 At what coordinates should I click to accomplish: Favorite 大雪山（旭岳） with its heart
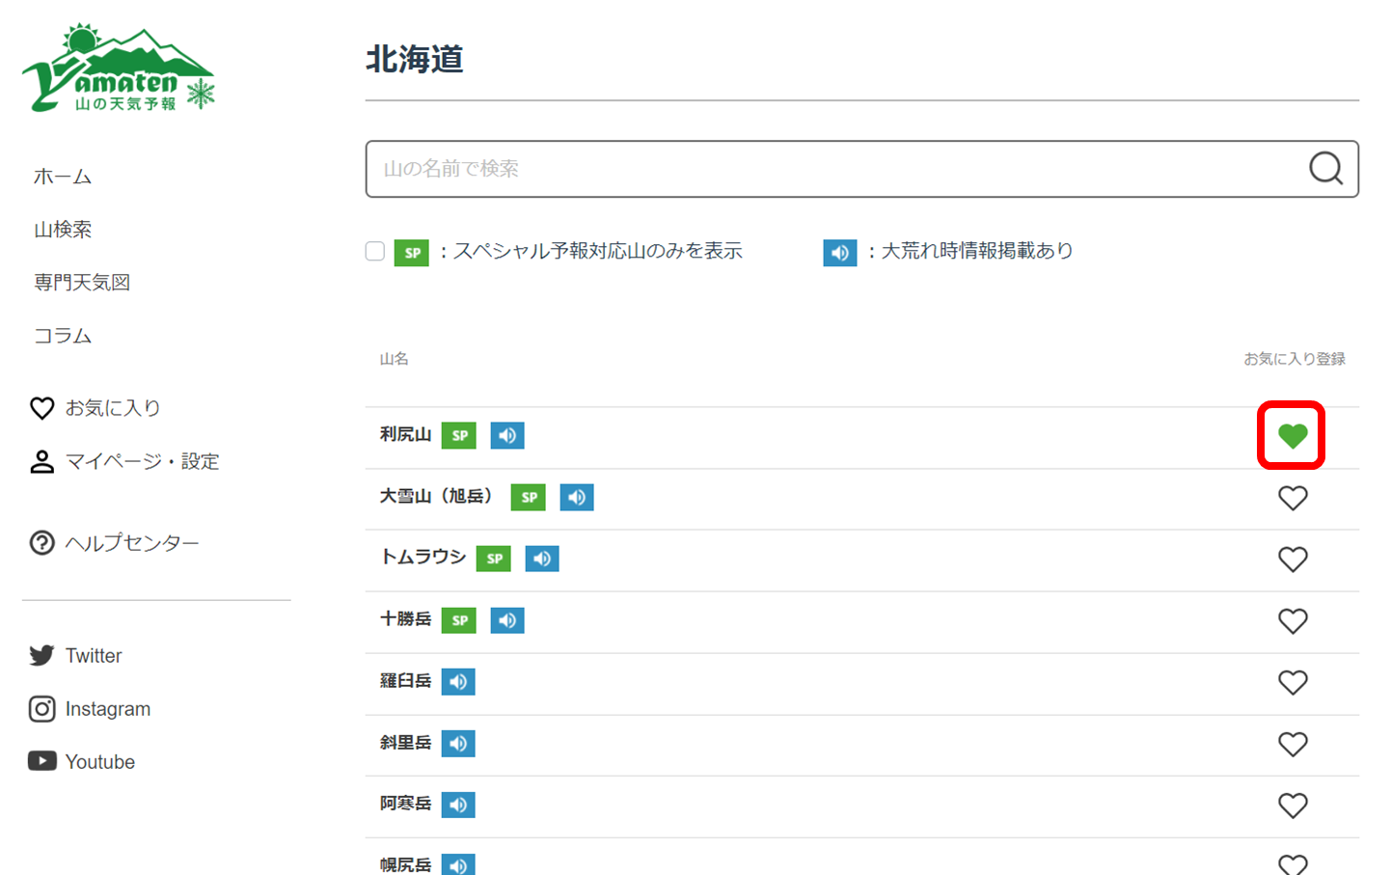(1292, 498)
